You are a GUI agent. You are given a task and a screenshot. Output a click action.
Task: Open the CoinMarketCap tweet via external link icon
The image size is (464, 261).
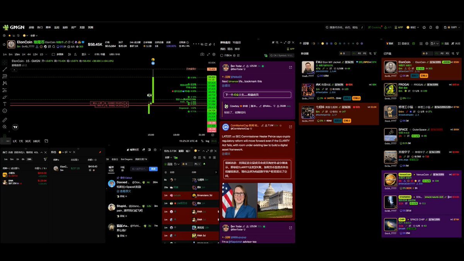pos(290,126)
